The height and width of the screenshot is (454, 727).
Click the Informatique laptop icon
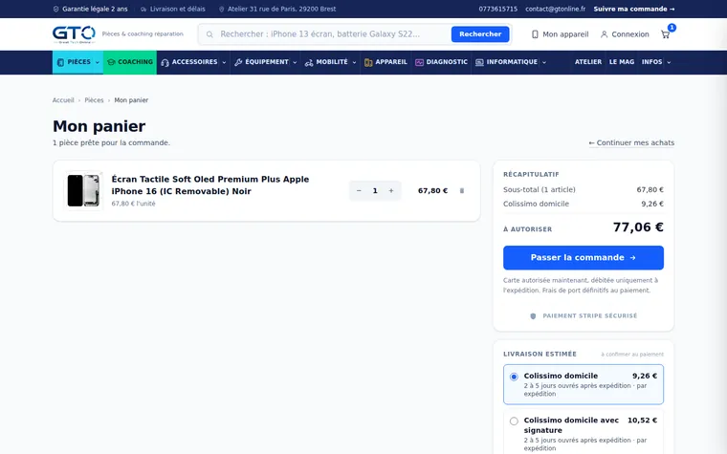pyautogui.click(x=479, y=62)
